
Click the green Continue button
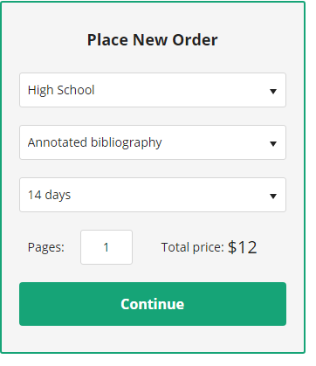coord(153,304)
